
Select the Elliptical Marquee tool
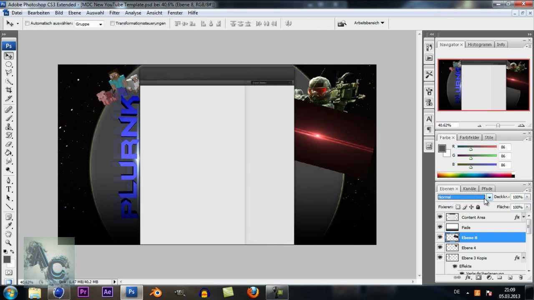[9, 65]
